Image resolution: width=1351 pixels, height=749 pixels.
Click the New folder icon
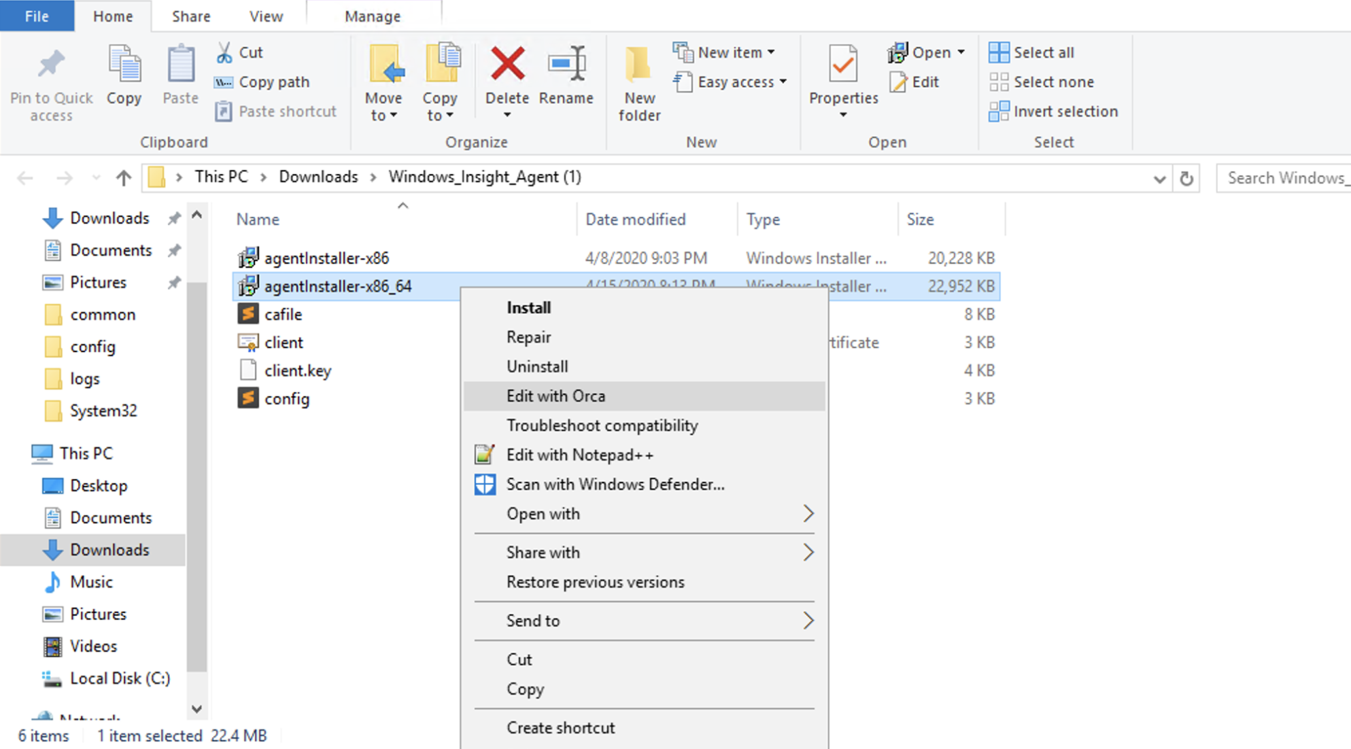tap(638, 64)
